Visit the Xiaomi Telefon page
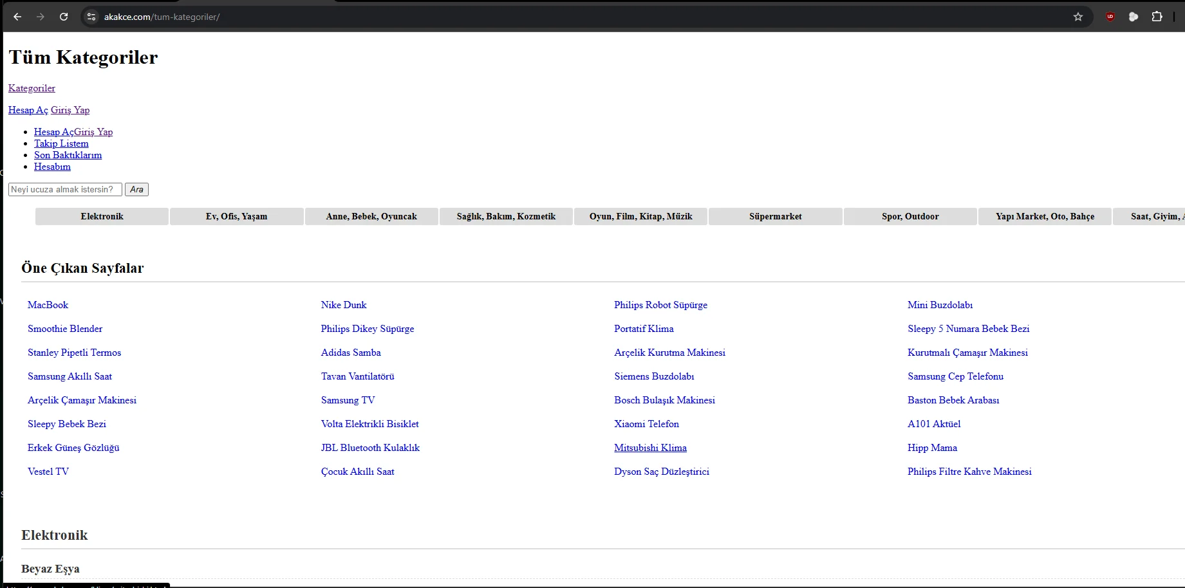 (646, 424)
